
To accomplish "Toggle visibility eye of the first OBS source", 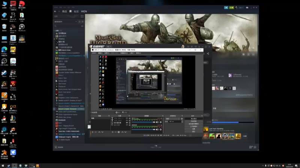I will click(127, 119).
